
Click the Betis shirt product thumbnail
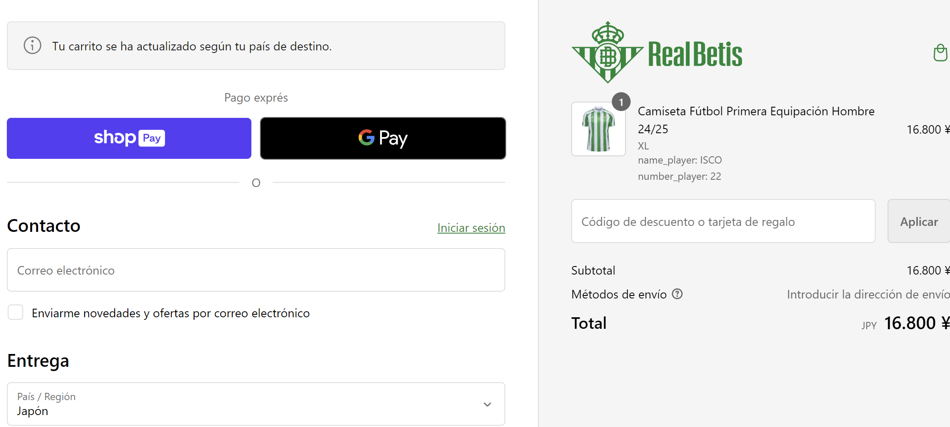[599, 129]
